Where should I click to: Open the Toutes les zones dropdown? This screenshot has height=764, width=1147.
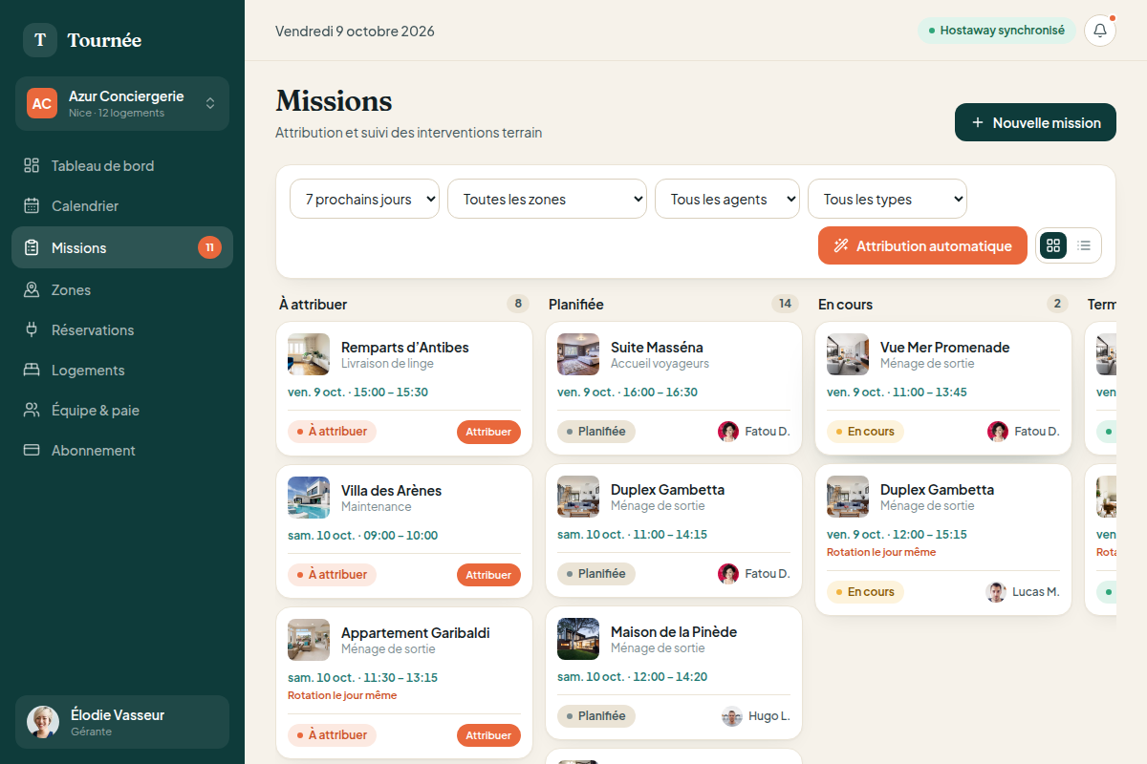(547, 199)
